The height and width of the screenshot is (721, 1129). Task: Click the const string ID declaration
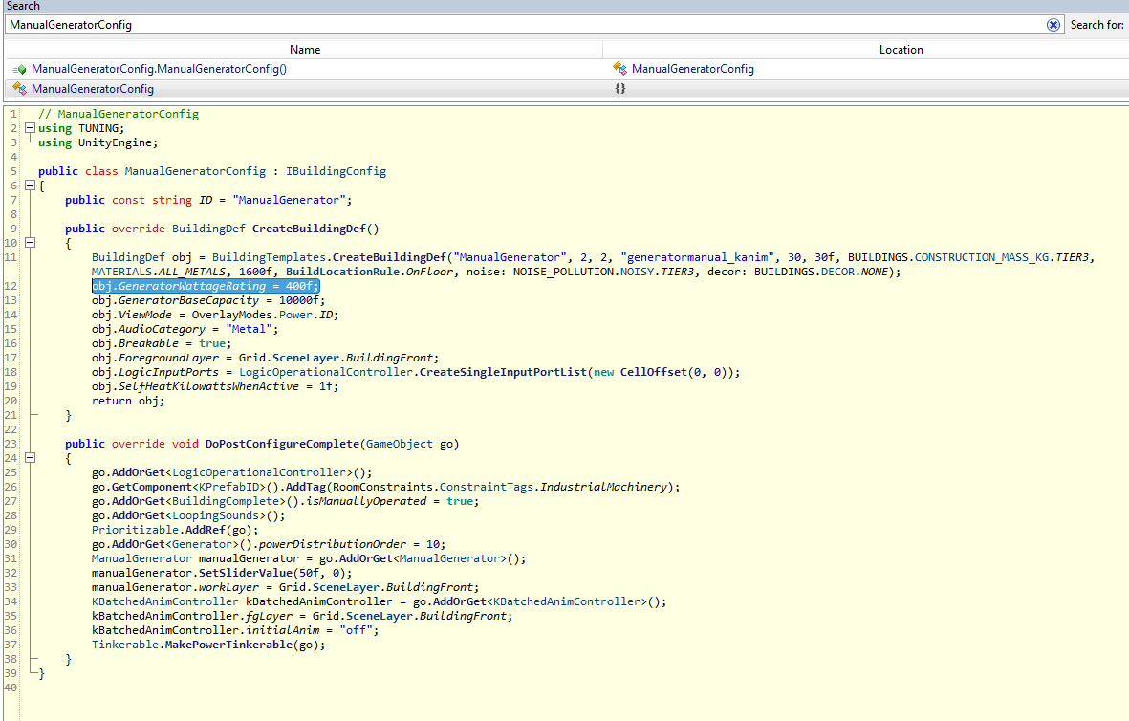click(x=208, y=200)
